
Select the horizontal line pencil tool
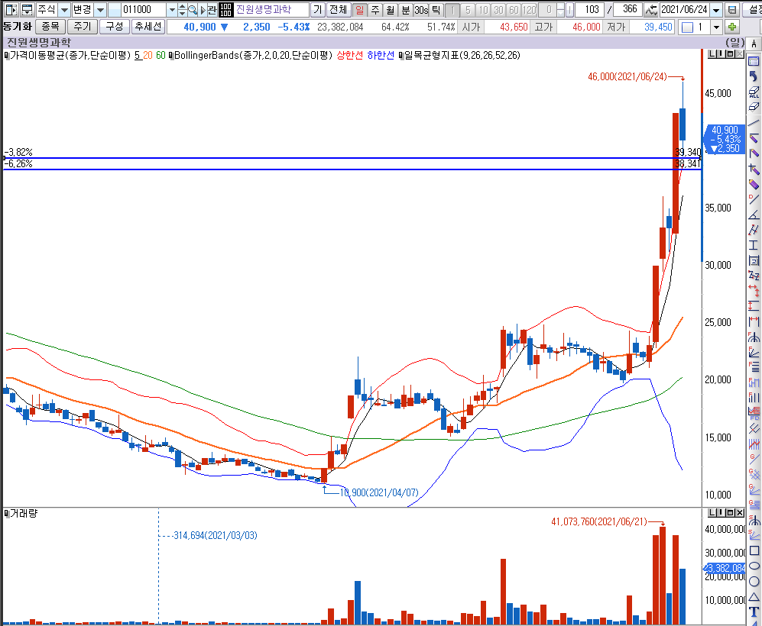coord(754,138)
